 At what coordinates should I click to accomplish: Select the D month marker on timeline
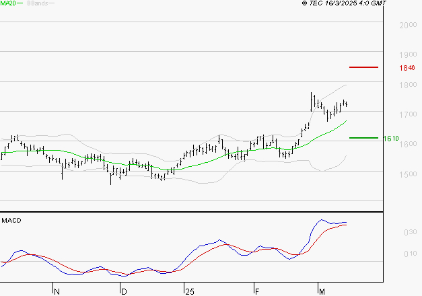point(124,291)
